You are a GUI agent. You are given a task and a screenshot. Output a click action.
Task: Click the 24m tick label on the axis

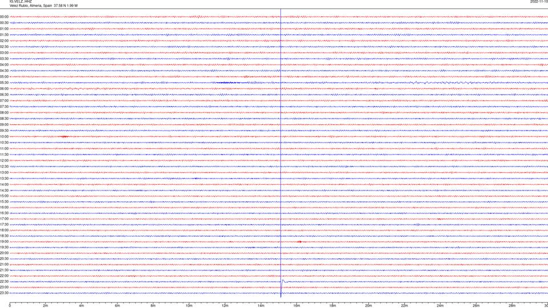(440, 306)
